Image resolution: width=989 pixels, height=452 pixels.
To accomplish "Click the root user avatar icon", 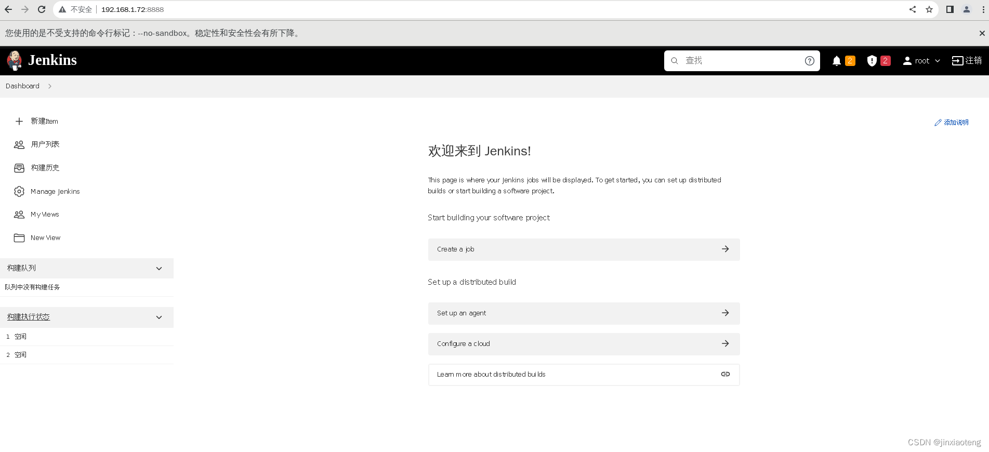I will [x=907, y=61].
